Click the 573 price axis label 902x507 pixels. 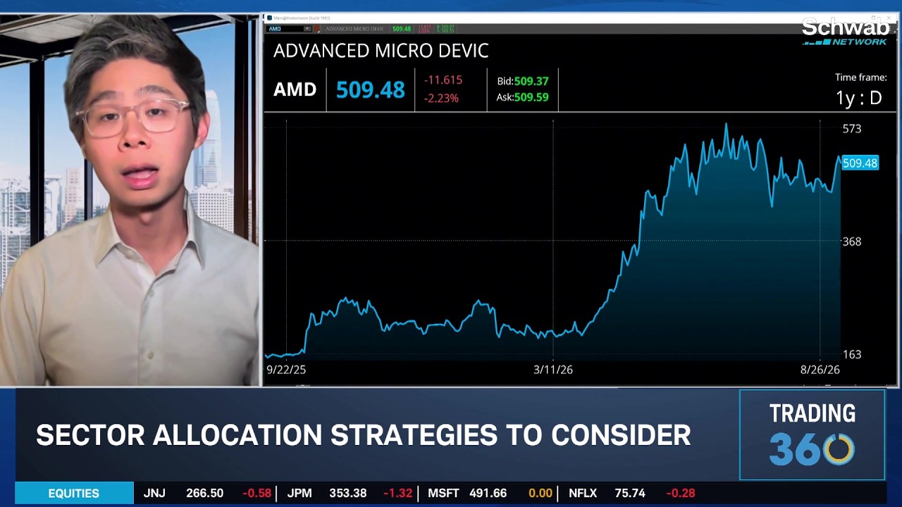point(852,129)
